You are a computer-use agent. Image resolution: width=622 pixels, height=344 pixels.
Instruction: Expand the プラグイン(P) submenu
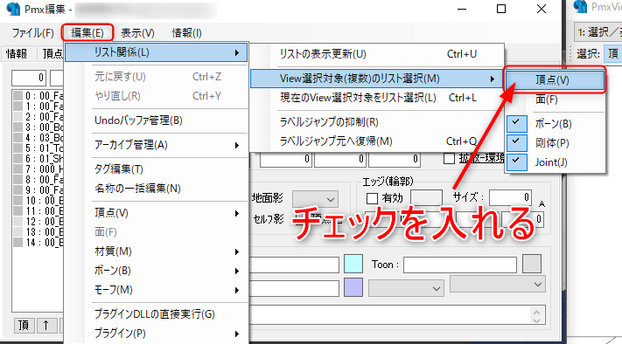157,334
